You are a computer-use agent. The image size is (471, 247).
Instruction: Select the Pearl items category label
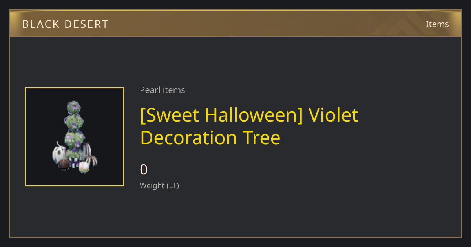point(162,90)
